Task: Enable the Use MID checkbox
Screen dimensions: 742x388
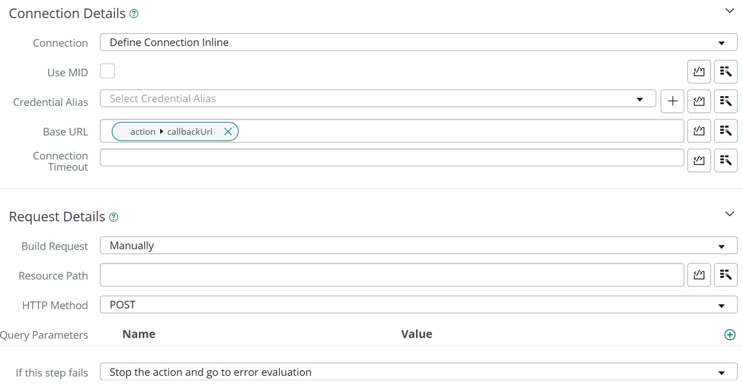Action: [107, 71]
